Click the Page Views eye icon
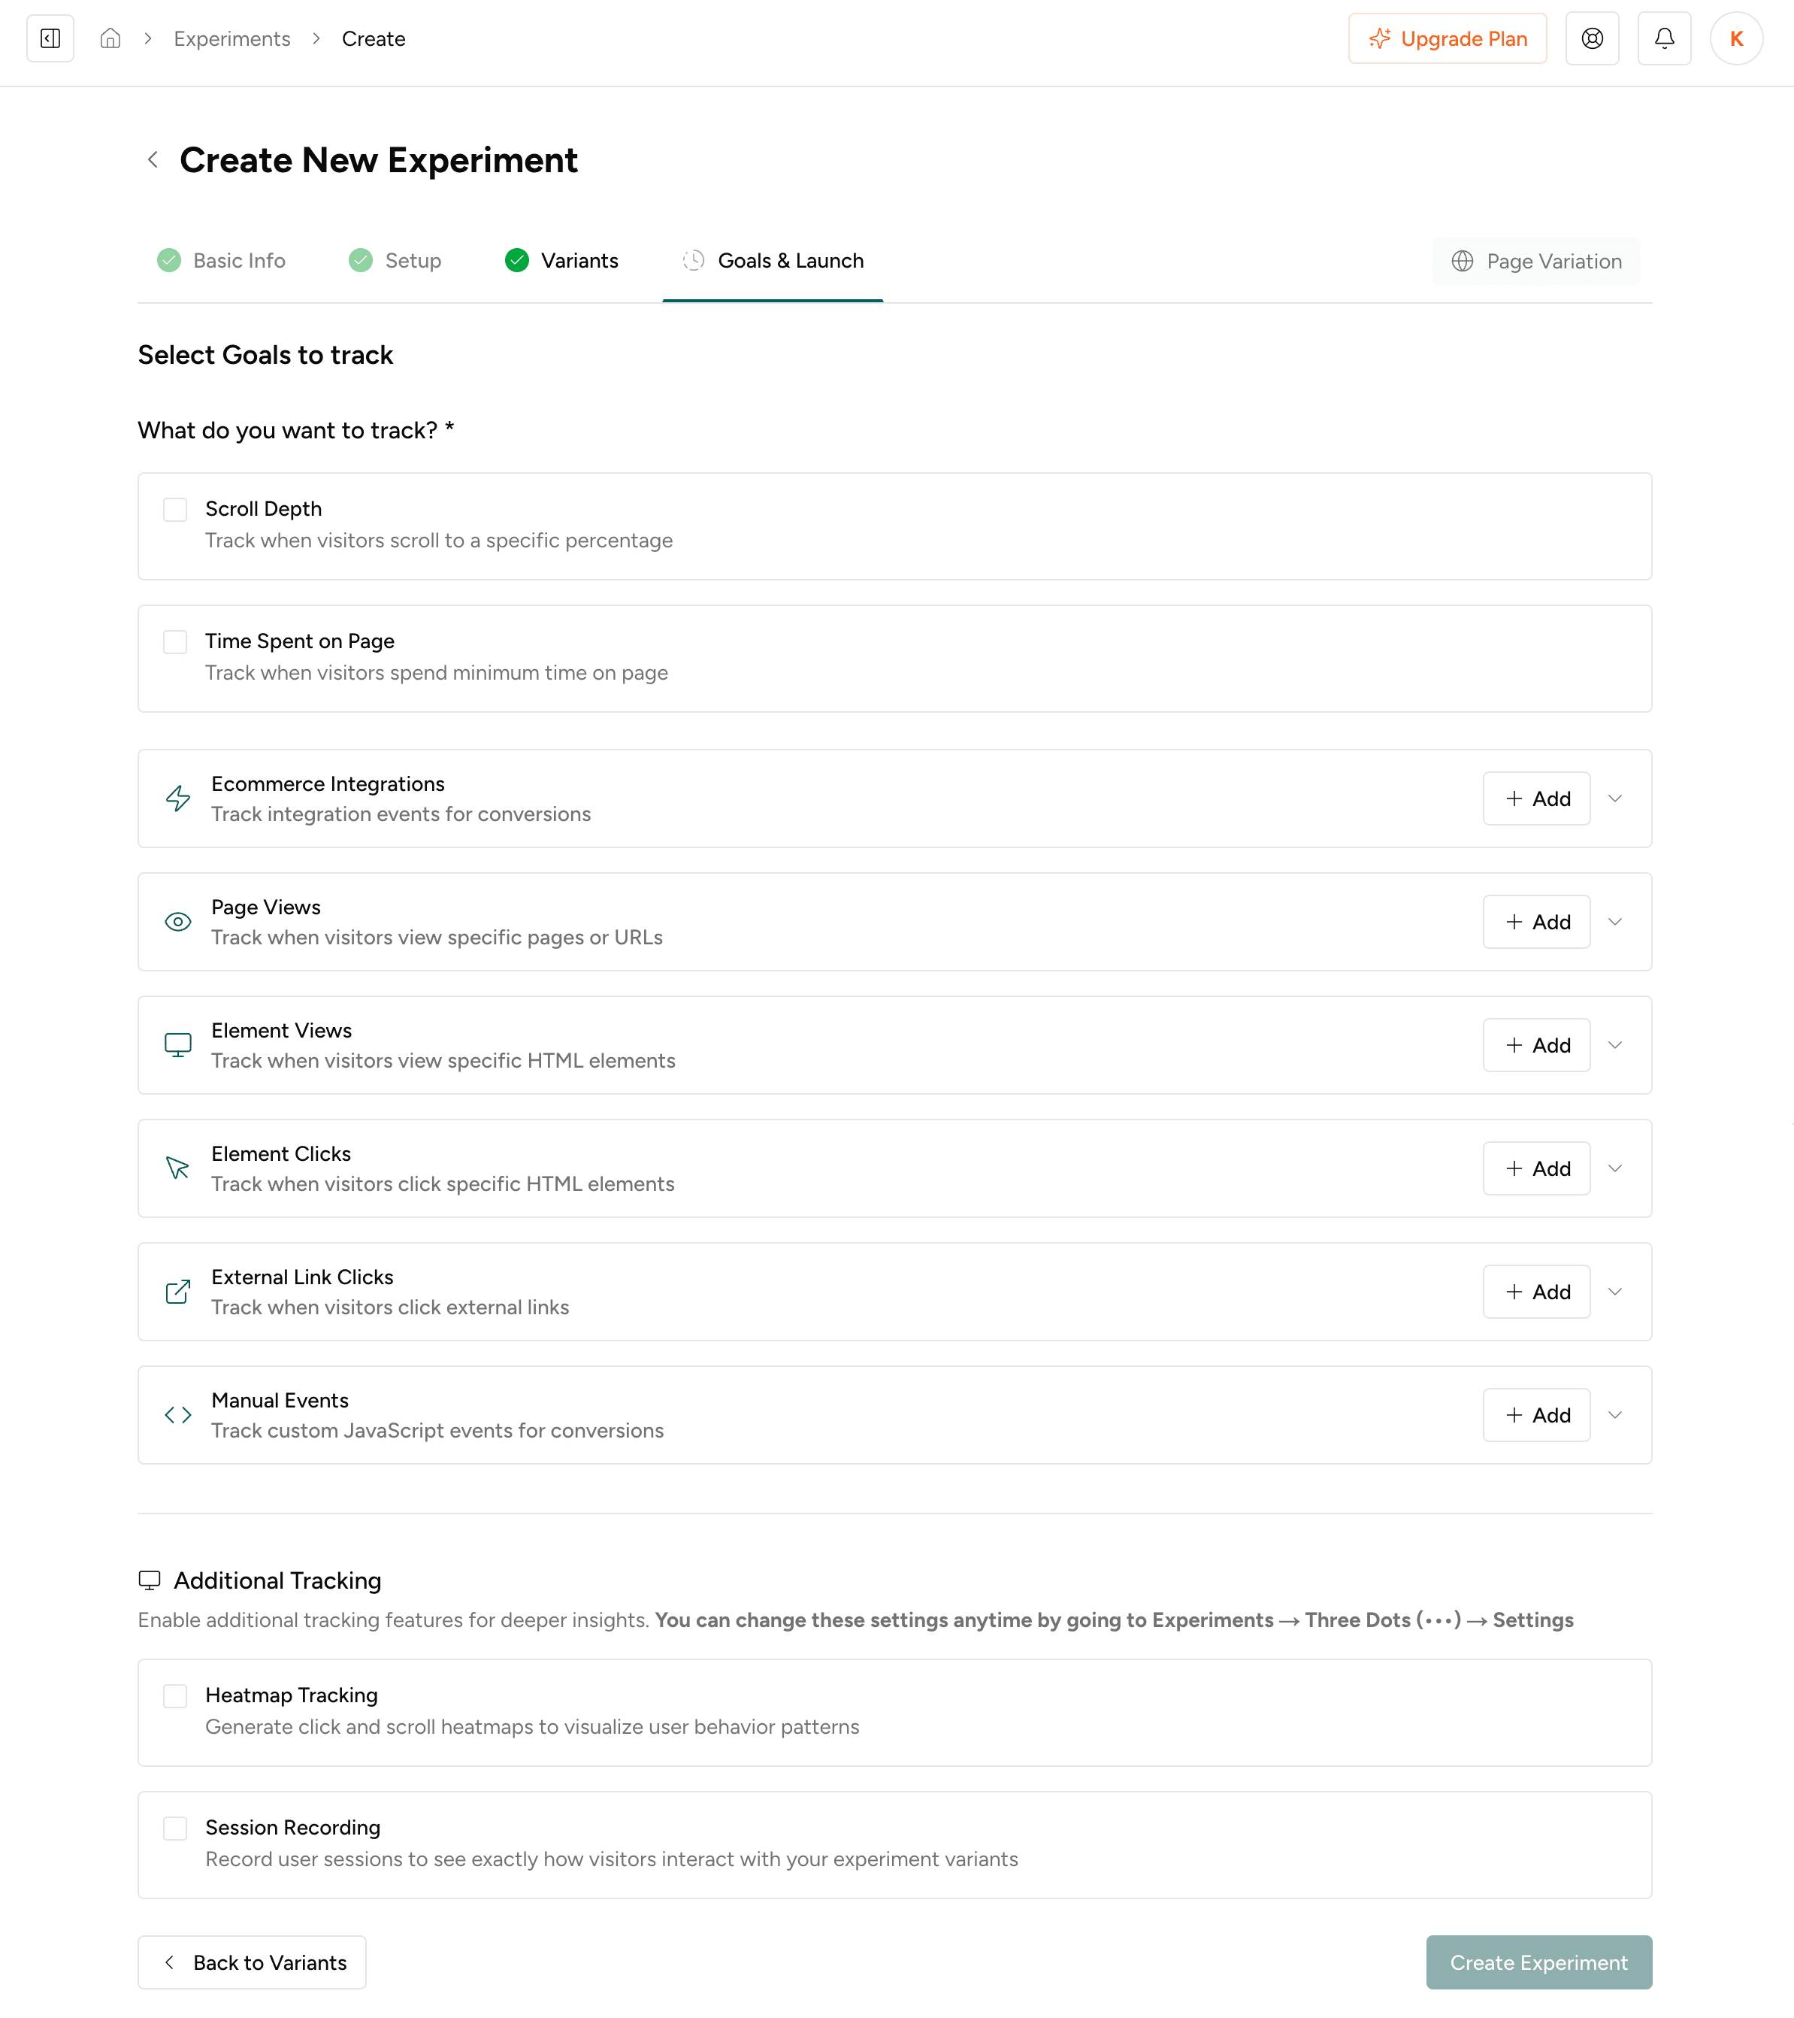The image size is (1794, 2018). tap(177, 922)
